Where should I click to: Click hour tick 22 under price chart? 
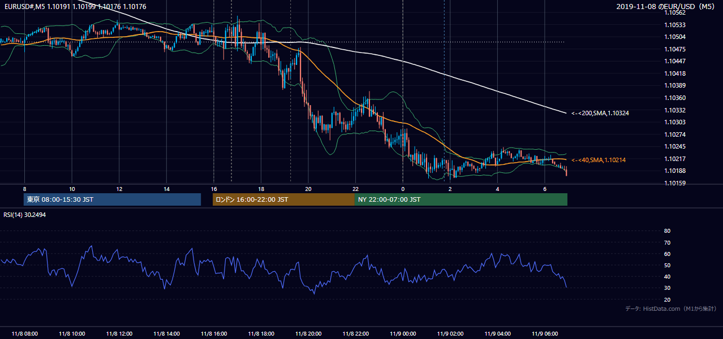355,189
